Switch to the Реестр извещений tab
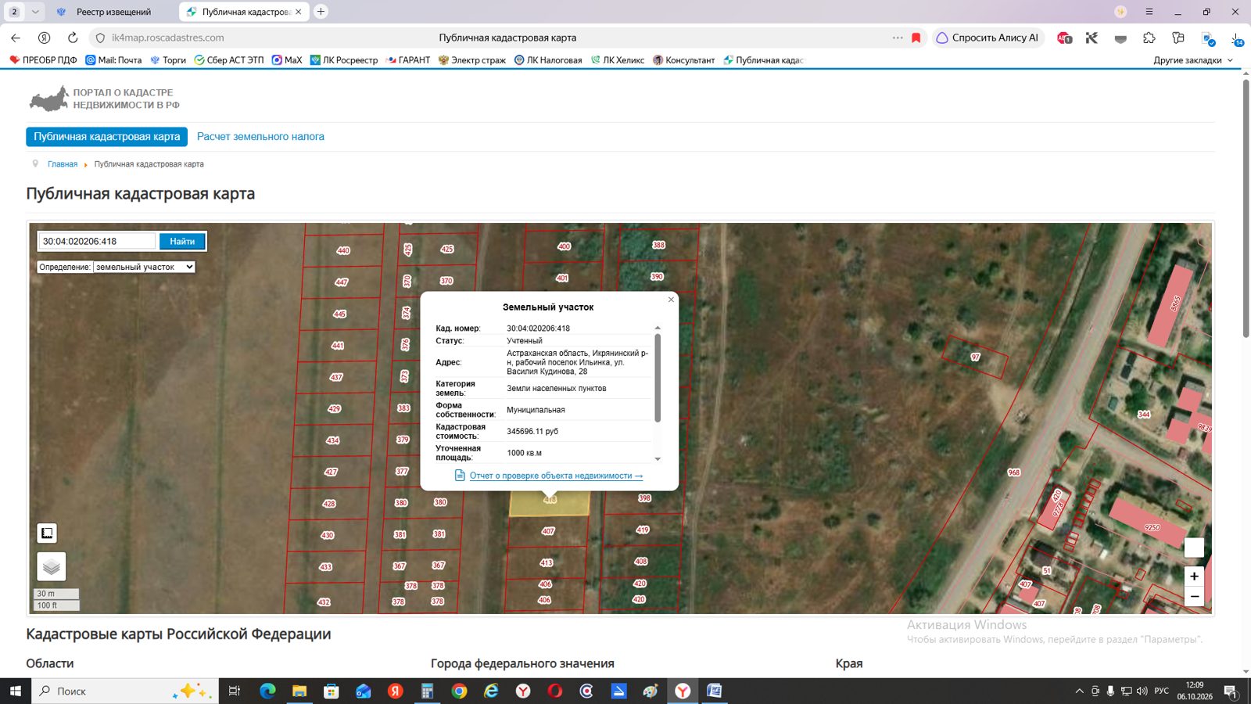 coord(113,12)
